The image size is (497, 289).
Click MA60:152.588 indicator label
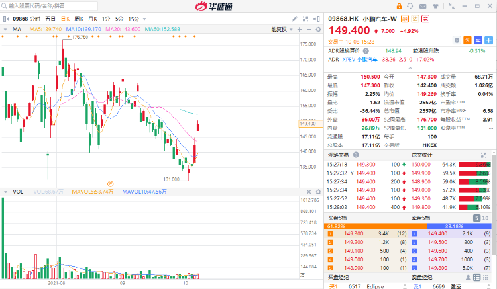162,29
